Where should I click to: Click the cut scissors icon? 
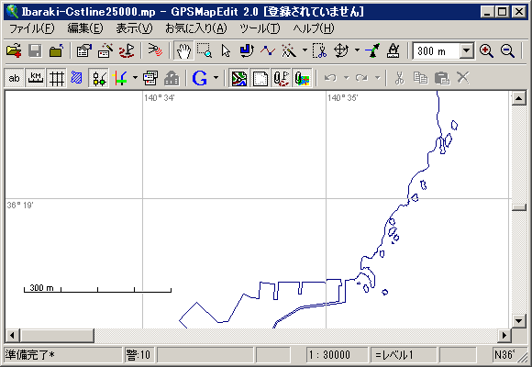pos(399,78)
